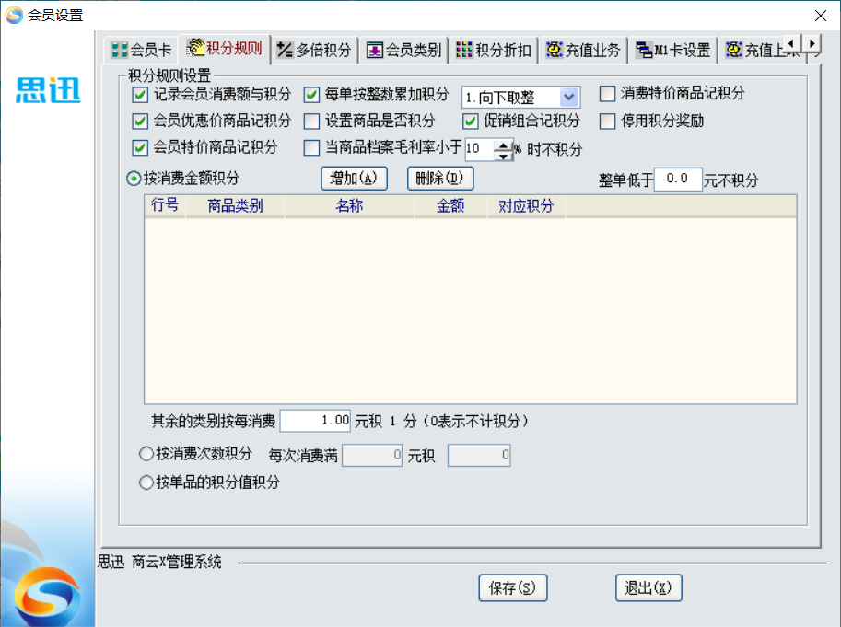Check the 停用积分奖励 option
This screenshot has width=841, height=627.
pyautogui.click(x=607, y=121)
